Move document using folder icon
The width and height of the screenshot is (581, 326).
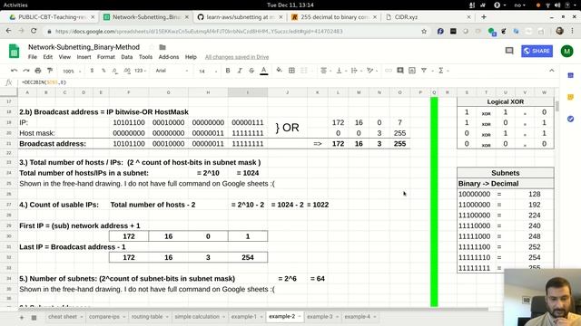[x=162, y=47]
